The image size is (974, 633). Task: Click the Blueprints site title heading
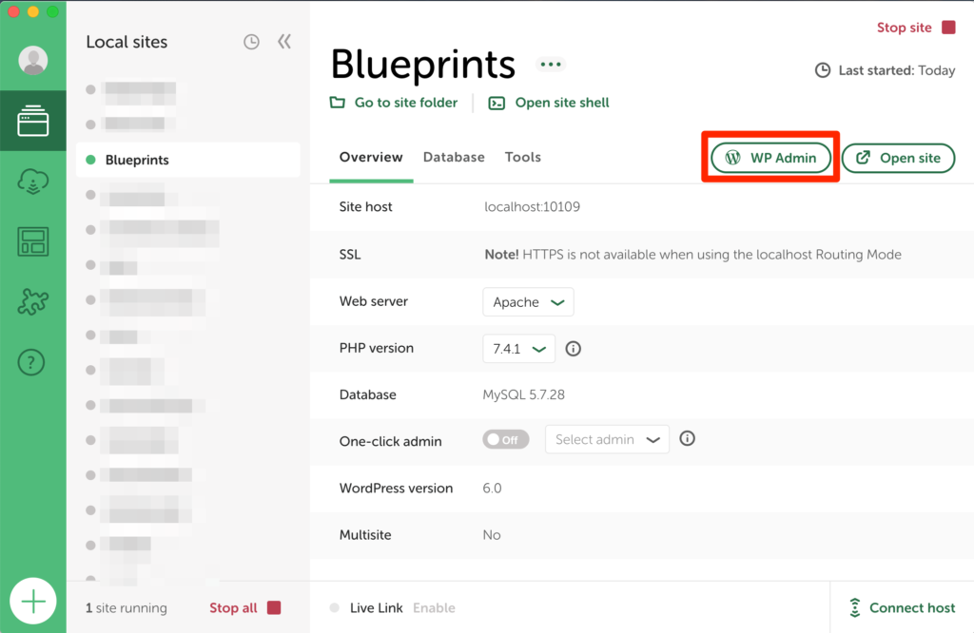423,64
